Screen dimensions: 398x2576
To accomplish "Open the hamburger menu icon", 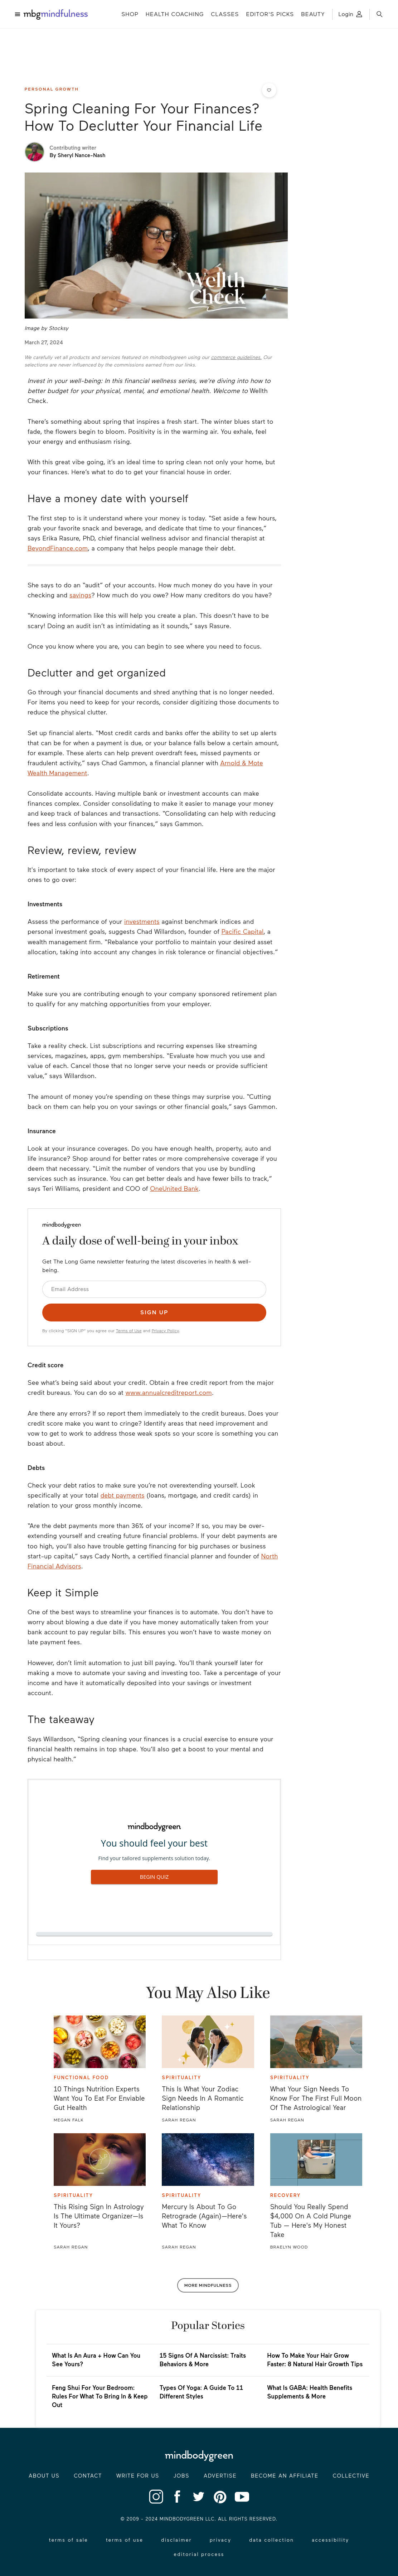I will tap(17, 14).
